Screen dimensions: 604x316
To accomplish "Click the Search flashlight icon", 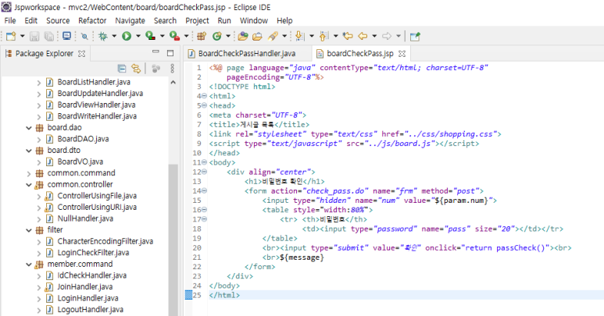I will point(273,36).
